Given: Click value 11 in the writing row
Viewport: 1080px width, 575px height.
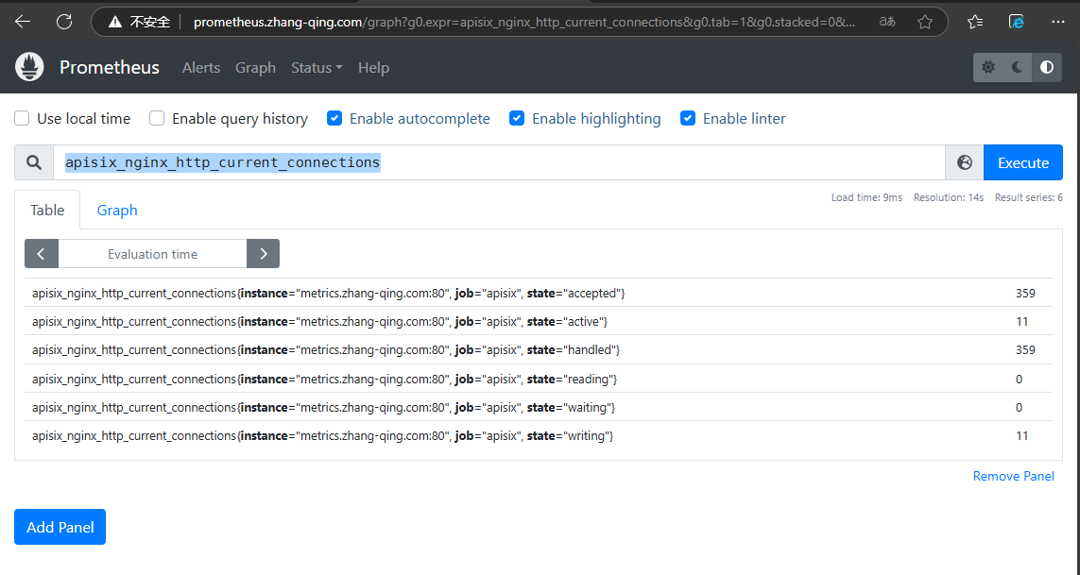Looking at the screenshot, I should [1022, 436].
